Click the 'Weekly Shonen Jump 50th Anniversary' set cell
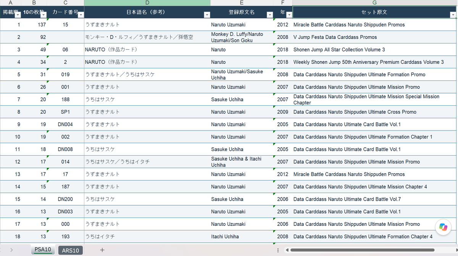458x256 pixels. pos(374,62)
